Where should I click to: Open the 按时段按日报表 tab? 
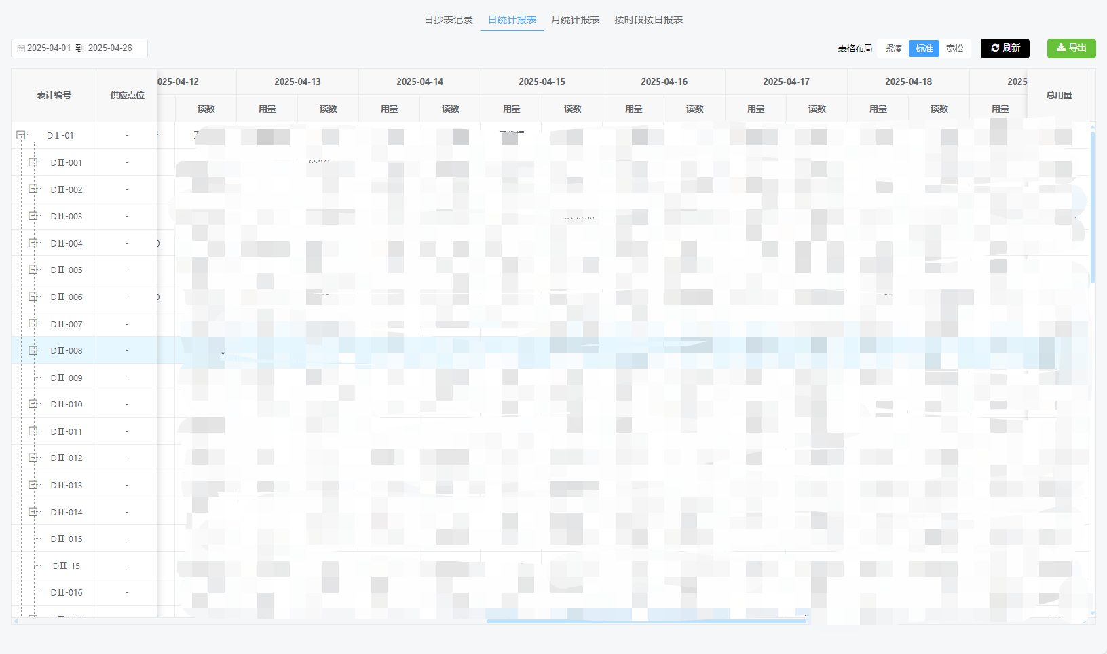tap(648, 20)
